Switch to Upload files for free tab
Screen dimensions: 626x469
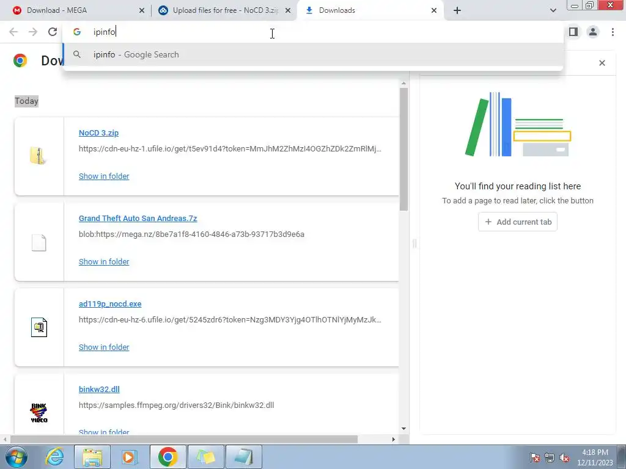tap(225, 10)
